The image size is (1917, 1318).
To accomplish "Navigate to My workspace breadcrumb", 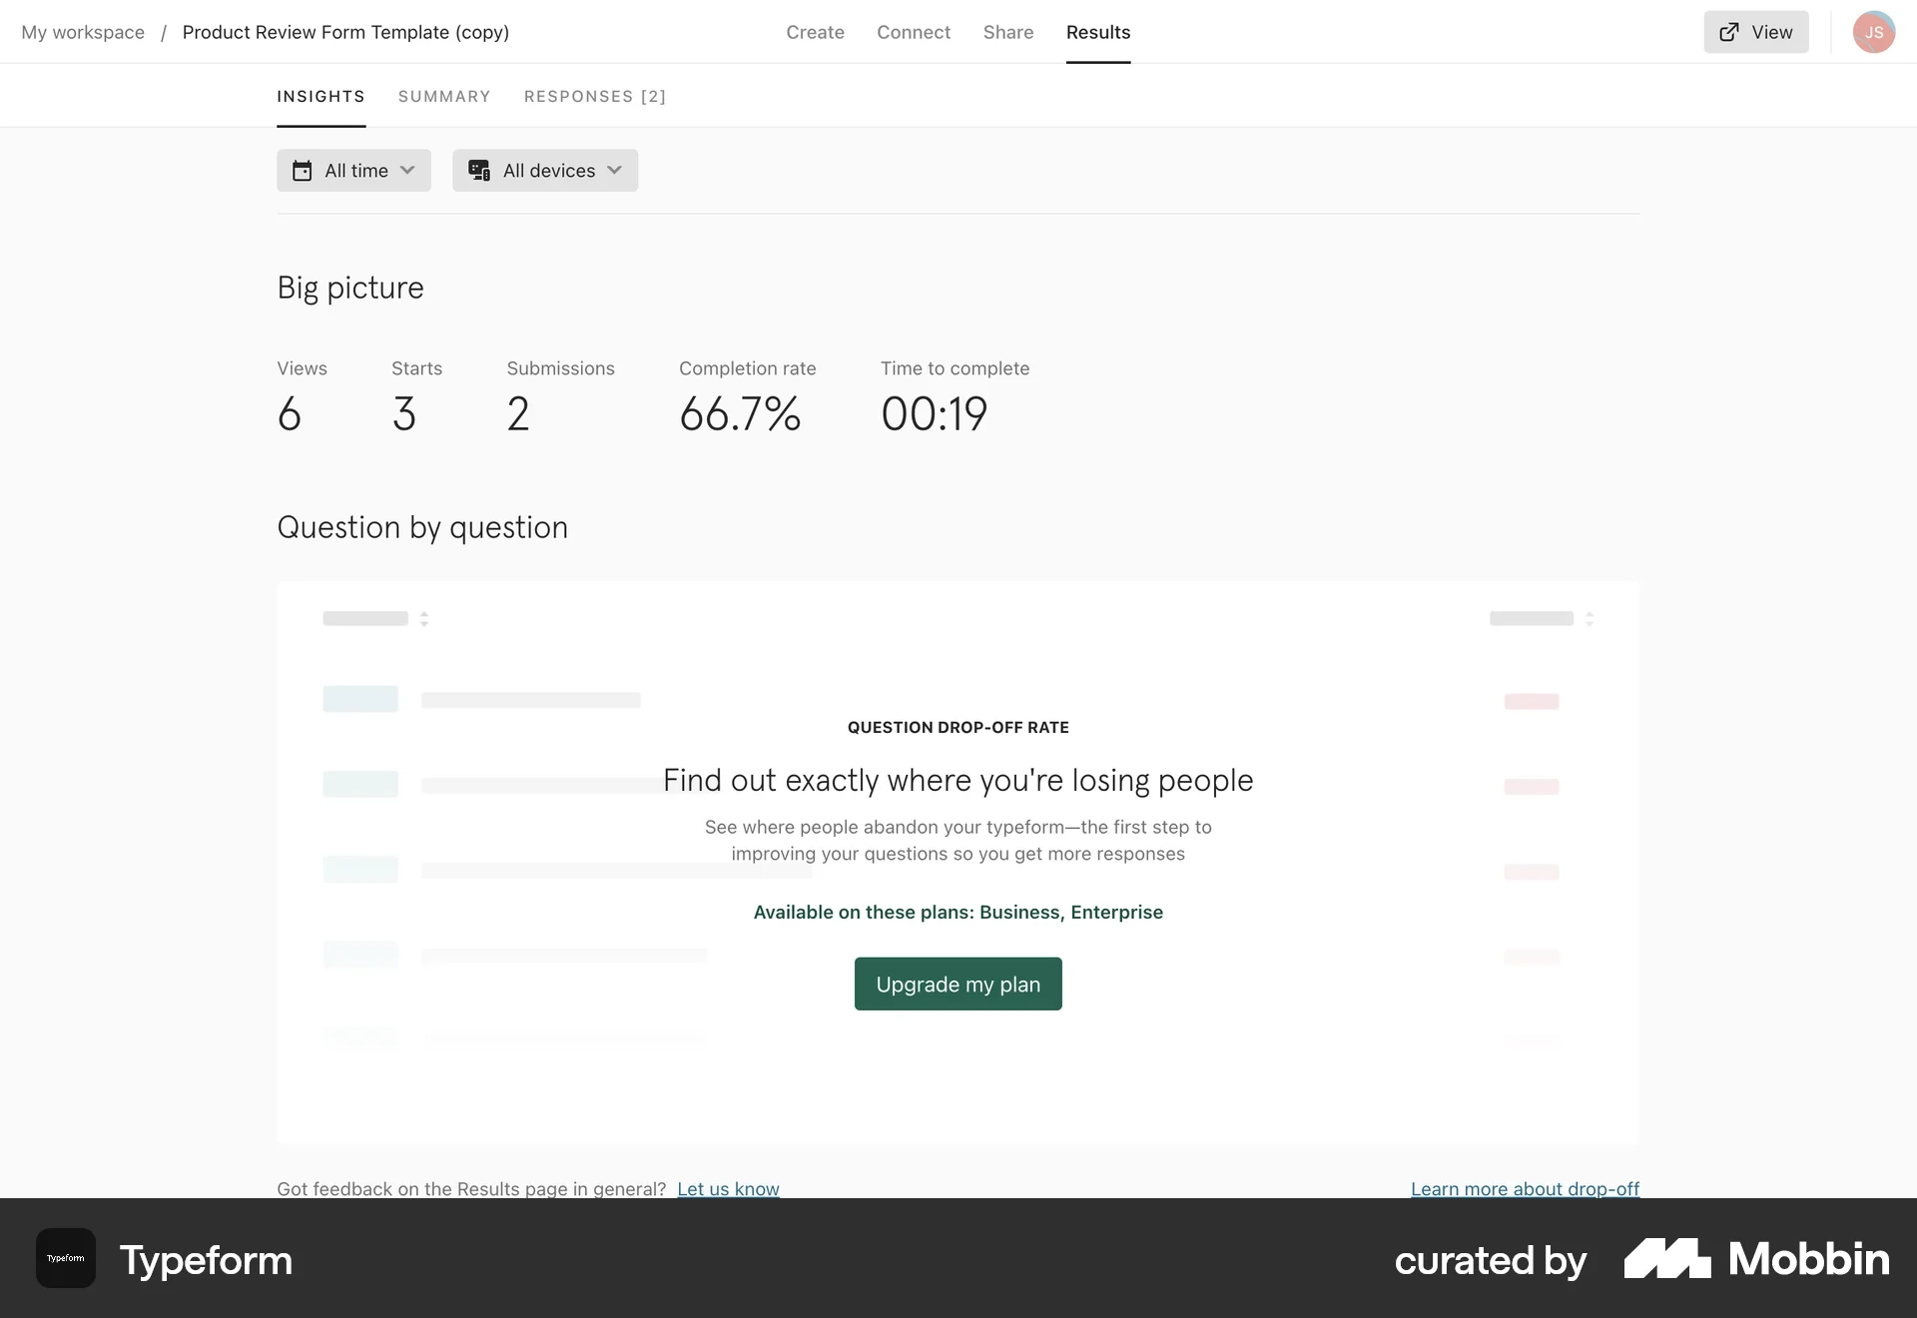I will pyautogui.click(x=83, y=32).
